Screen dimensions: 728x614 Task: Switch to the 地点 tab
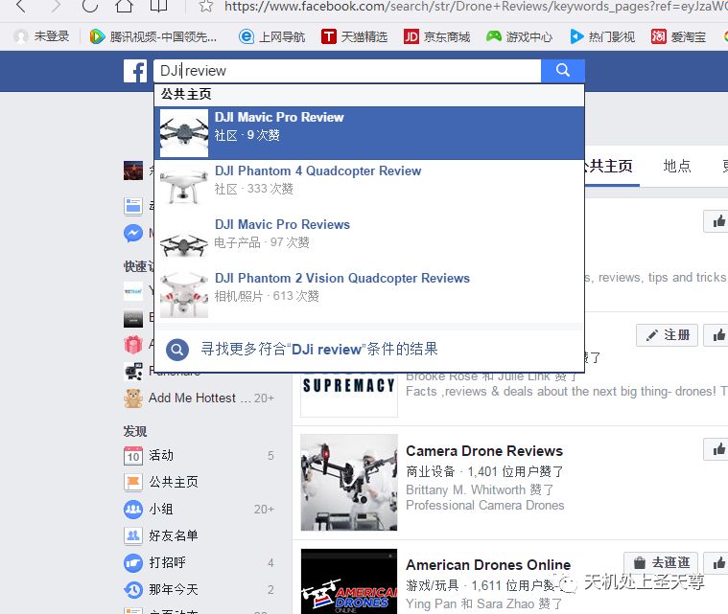(676, 166)
